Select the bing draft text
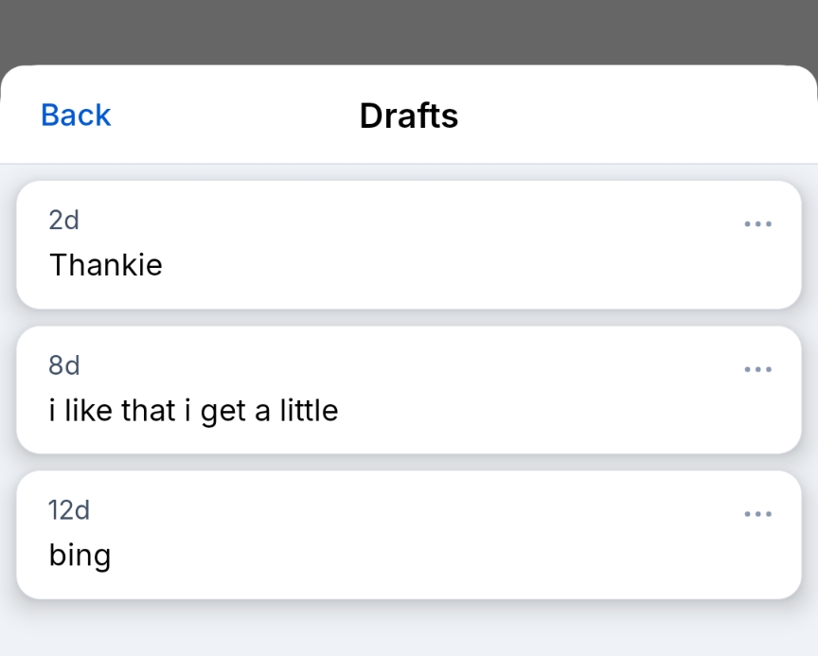 coord(80,555)
